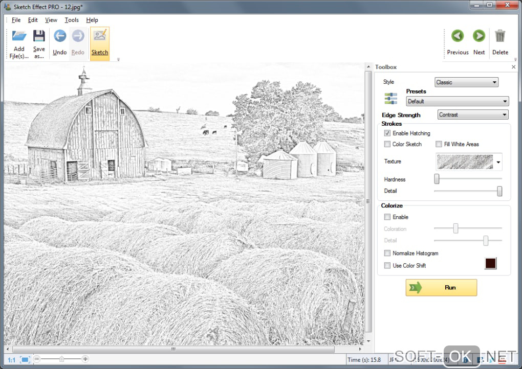Image resolution: width=522 pixels, height=369 pixels.
Task: Expand the Presets Default dropdown
Action: pyautogui.click(x=457, y=101)
